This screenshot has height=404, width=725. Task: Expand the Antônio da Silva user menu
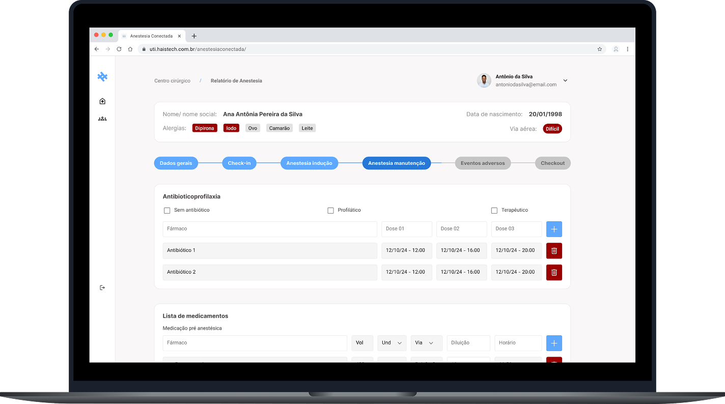pyautogui.click(x=565, y=81)
